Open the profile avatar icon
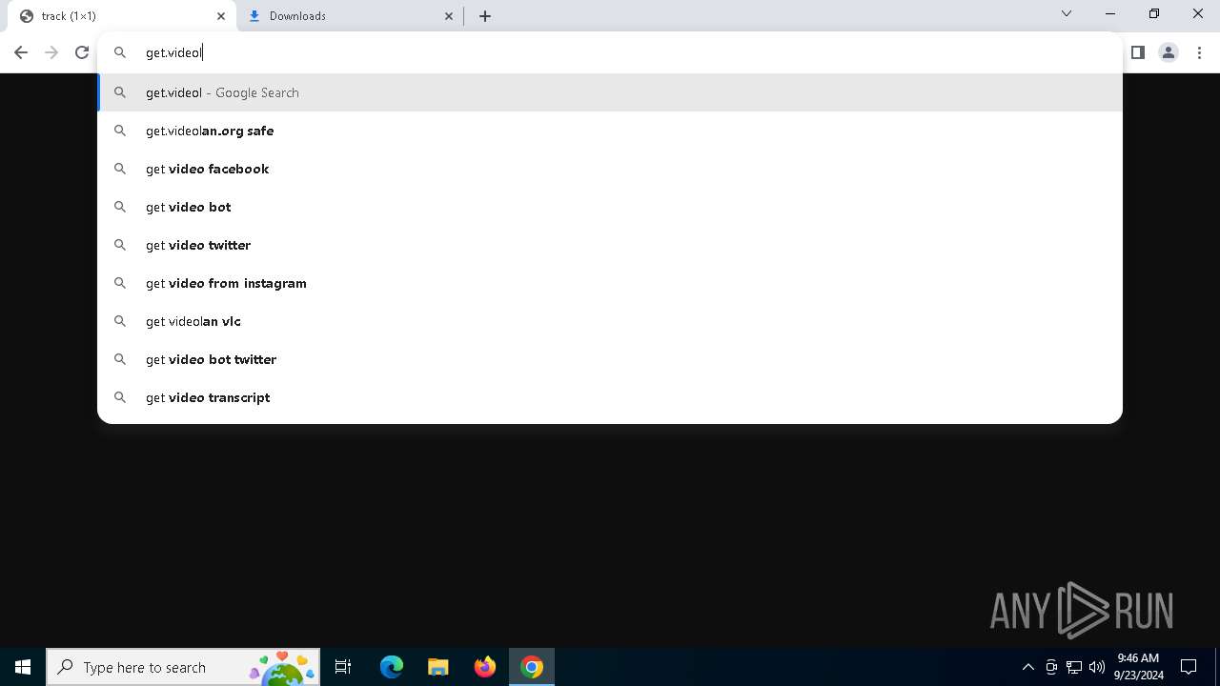The height and width of the screenshot is (686, 1220). tap(1169, 52)
